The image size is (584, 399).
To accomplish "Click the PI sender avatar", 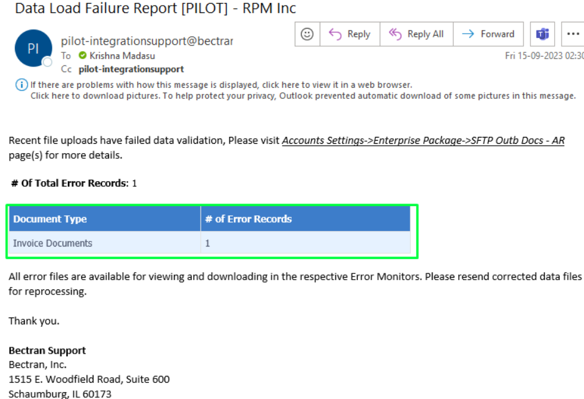I will pos(34,49).
